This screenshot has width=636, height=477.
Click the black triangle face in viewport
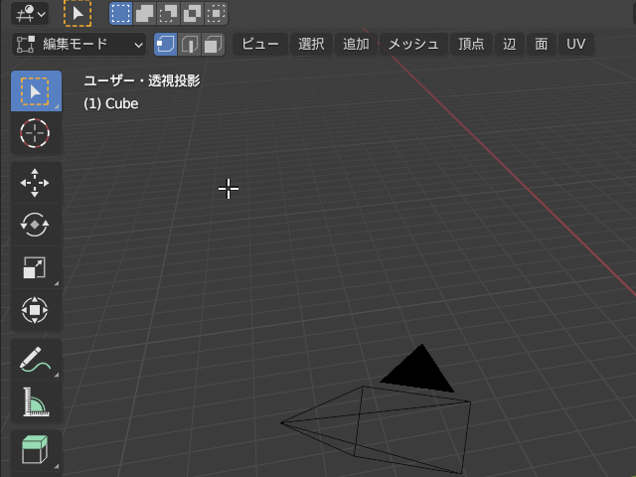click(418, 372)
